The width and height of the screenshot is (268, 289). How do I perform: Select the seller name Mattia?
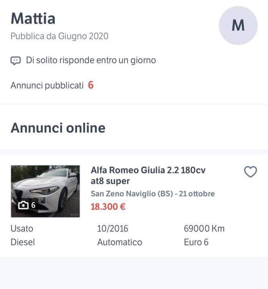(x=33, y=18)
